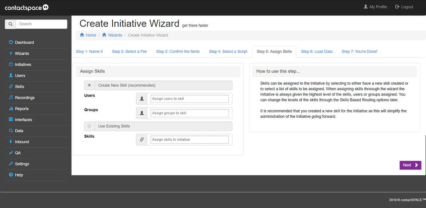Screen dimensions: 426x208
Task: Click the Reports bar chart icon
Action: click(x=11, y=109)
